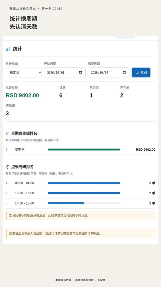Click the 订单 count value 6
The width and height of the screenshot is (161, 287).
(x=61, y=95)
